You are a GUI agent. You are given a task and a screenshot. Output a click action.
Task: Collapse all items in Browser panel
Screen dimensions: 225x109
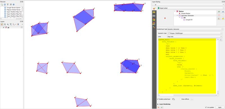[11, 4]
